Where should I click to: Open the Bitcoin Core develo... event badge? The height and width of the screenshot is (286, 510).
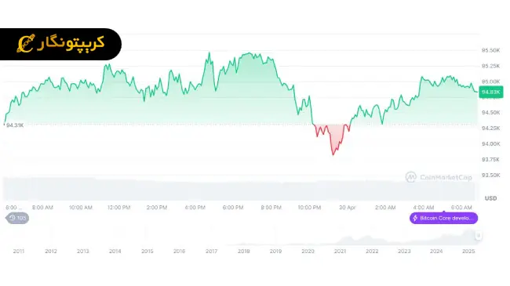[x=443, y=218]
